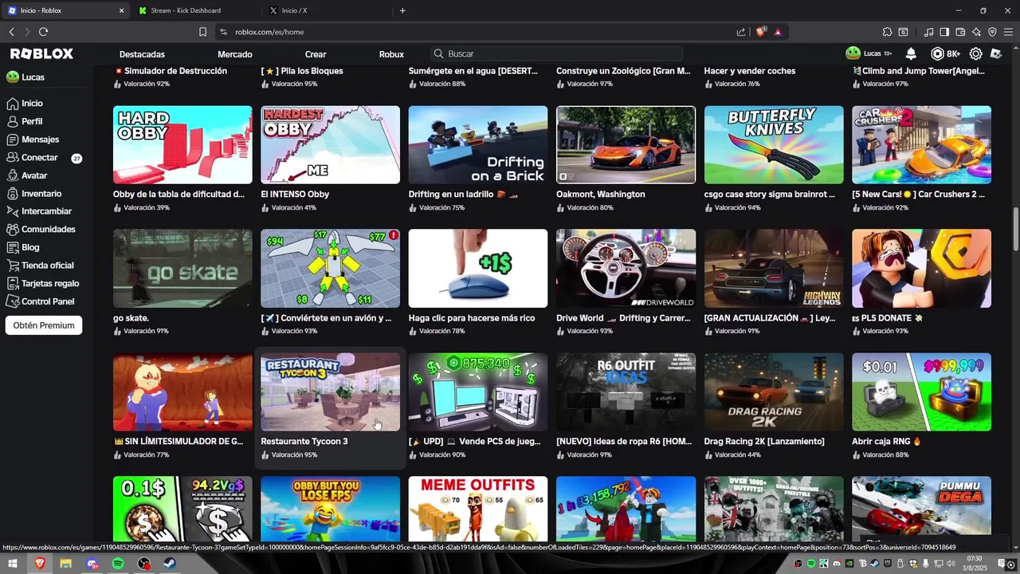Open Spotify from the taskbar
The width and height of the screenshot is (1020, 574).
point(118,564)
